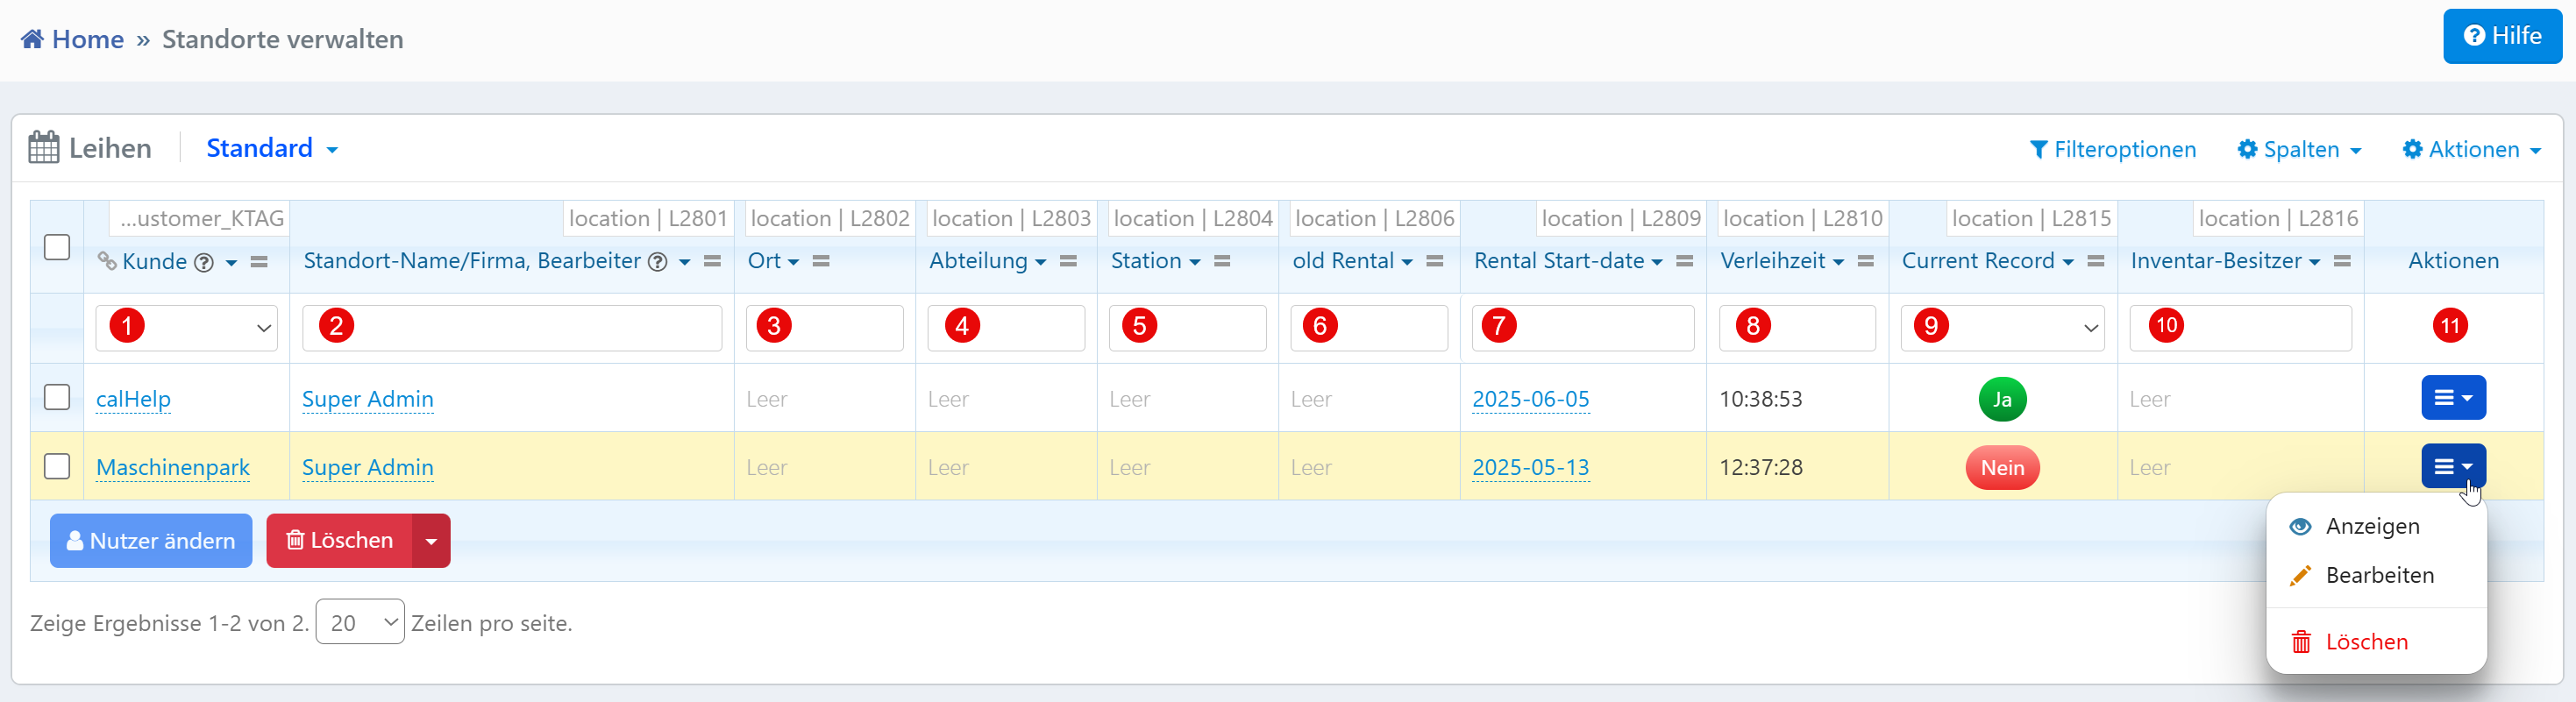The image size is (2576, 702).
Task: Click the Home house icon in breadcrumb
Action: coord(32,39)
